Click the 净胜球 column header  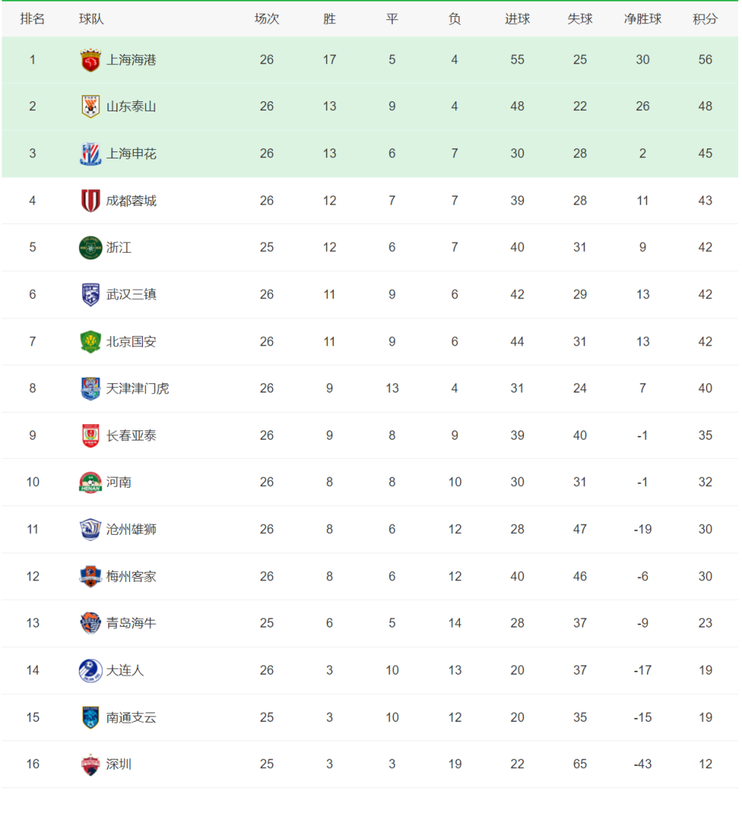pos(643,19)
